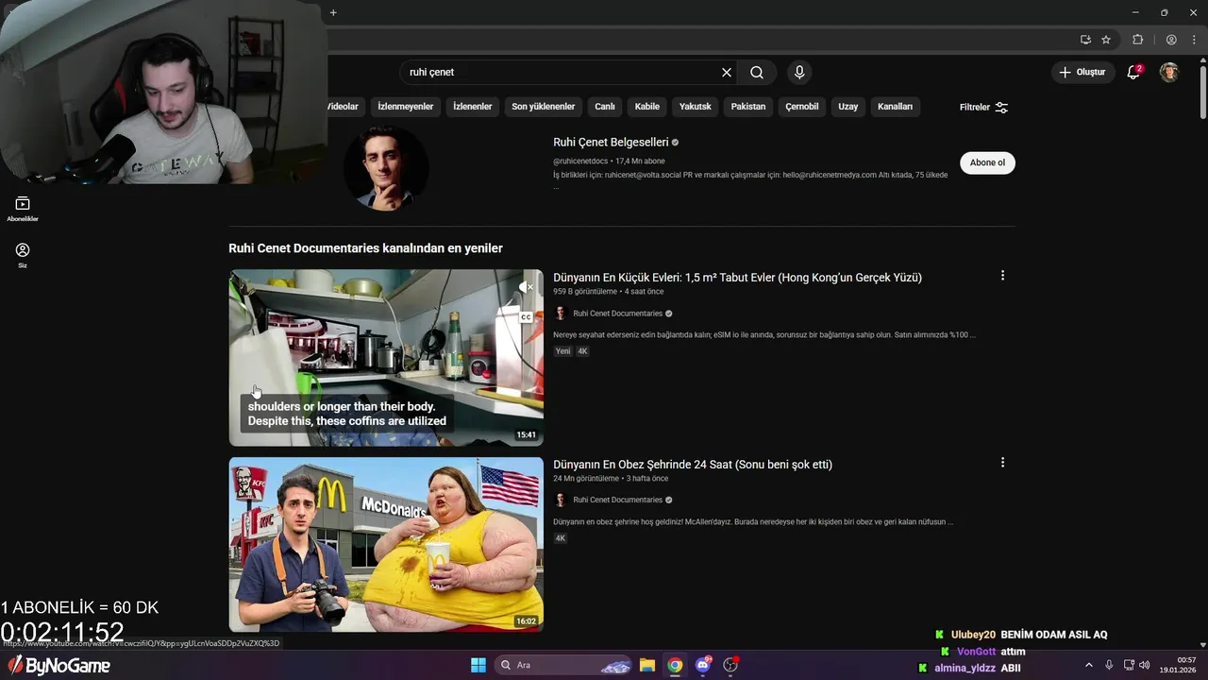Click the @ruhicenetdocs handle text
This screenshot has width=1208, height=680.
[580, 161]
